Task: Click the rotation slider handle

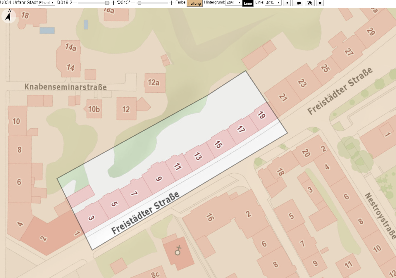Action: pos(140,3)
